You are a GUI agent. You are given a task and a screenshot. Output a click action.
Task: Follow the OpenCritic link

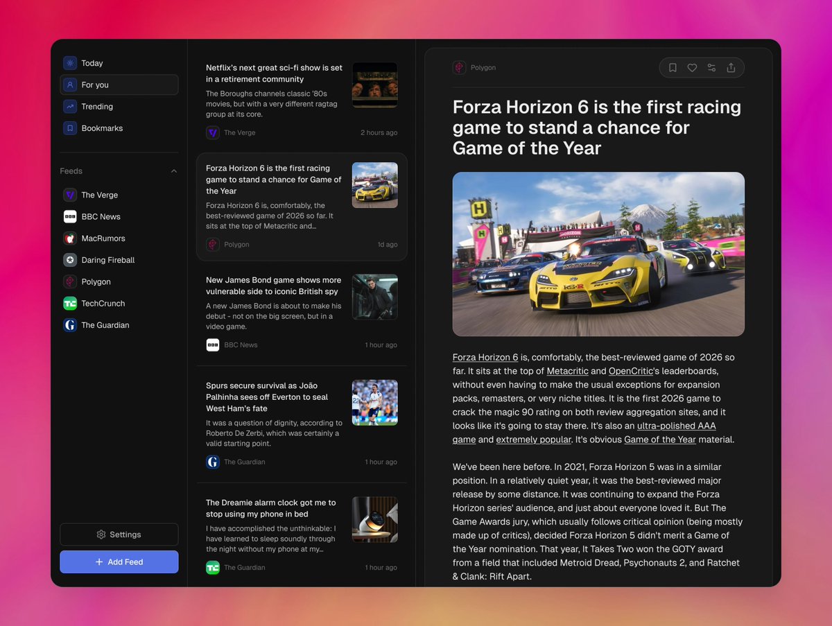632,371
